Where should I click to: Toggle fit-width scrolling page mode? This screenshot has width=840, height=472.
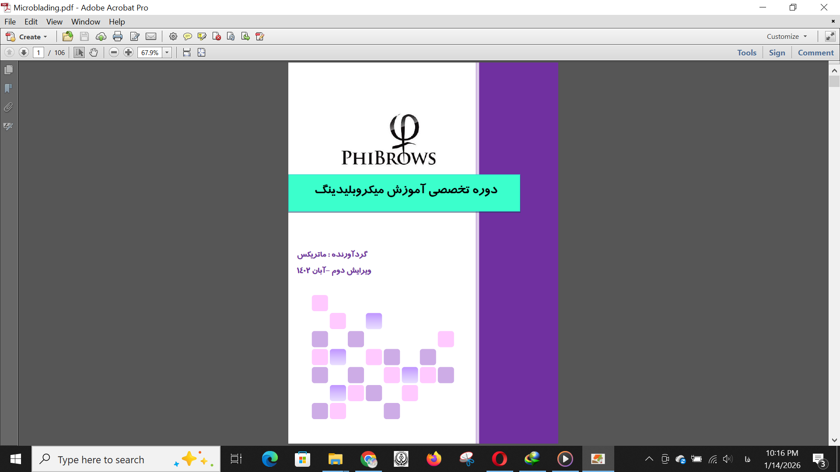(187, 52)
